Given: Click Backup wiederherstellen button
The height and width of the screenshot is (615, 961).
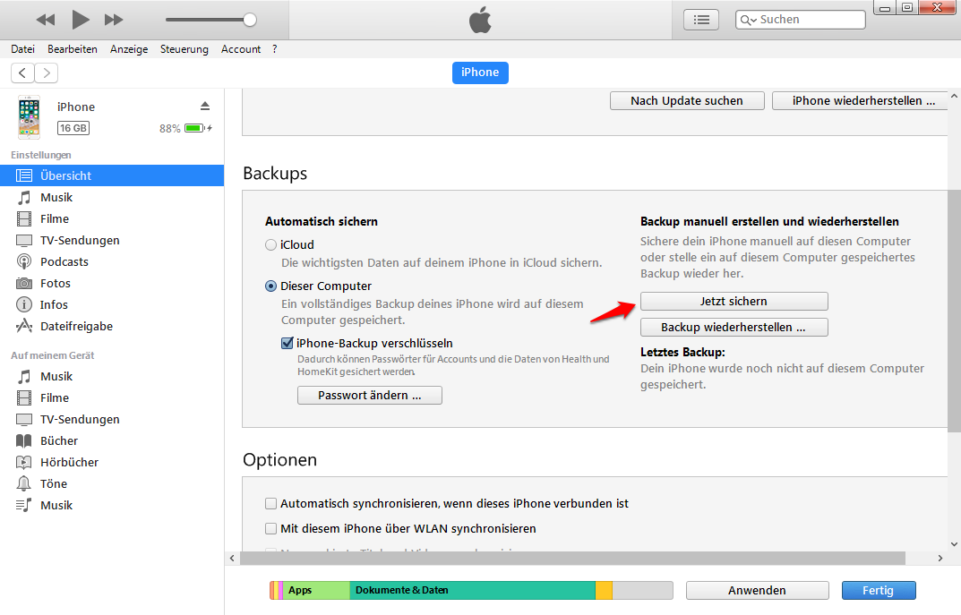Looking at the screenshot, I should [x=734, y=327].
